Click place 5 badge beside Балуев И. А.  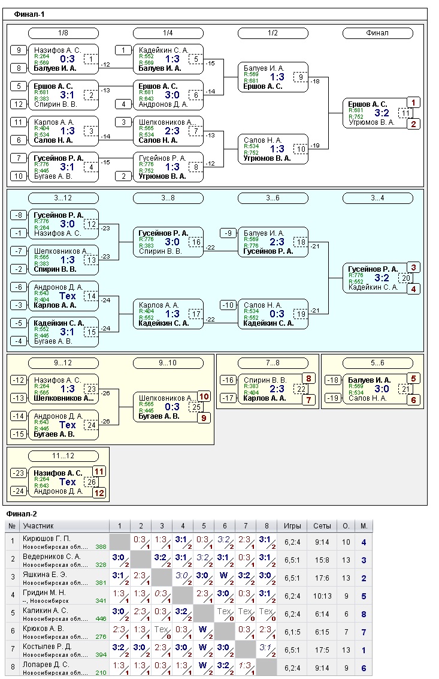(x=414, y=378)
